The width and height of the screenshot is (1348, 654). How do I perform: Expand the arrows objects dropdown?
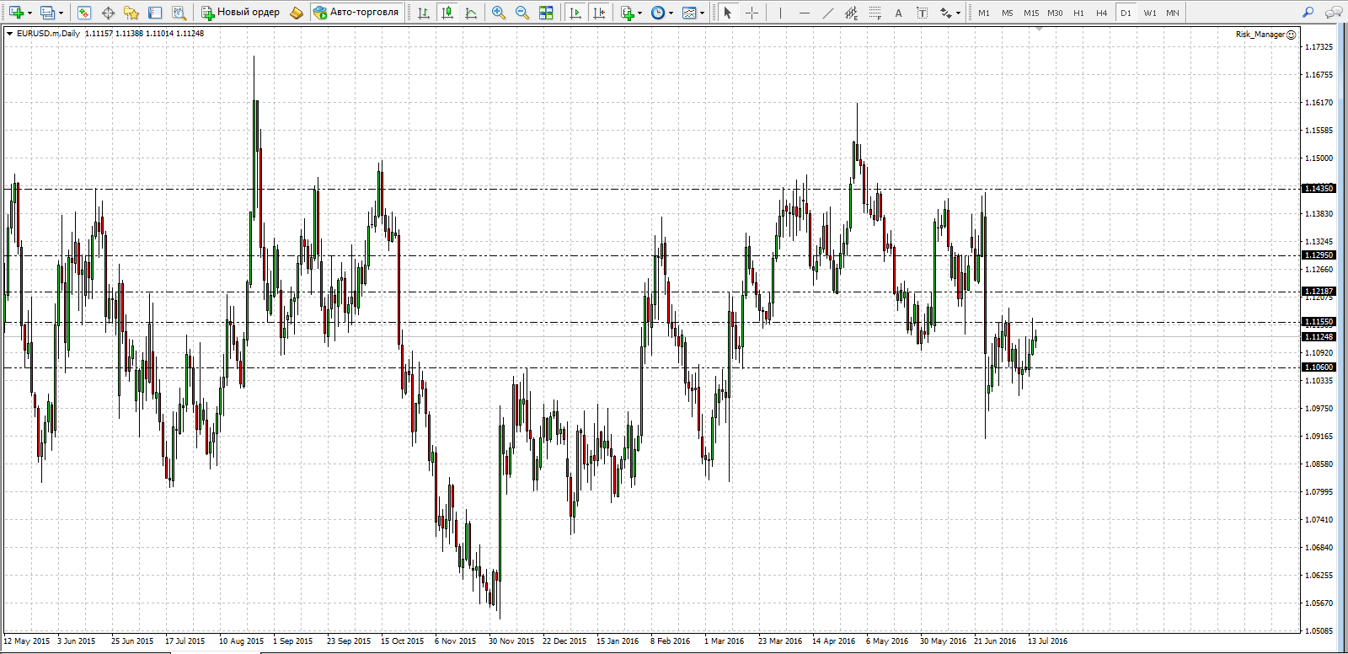coord(958,13)
